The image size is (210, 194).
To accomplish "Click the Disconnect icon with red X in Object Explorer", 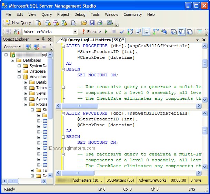I will point(36,47).
